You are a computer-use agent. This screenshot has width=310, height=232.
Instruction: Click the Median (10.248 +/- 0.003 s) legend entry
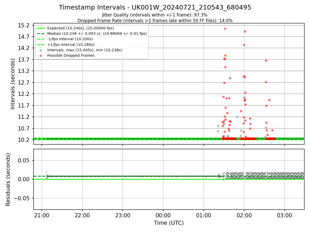tap(97, 34)
